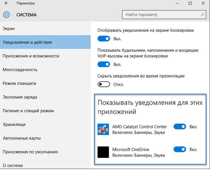This screenshot has width=210, height=170.
Task: Toggle Microsoft OneDrive notifications off
Action: pos(180,149)
